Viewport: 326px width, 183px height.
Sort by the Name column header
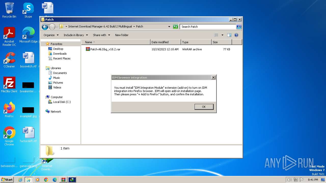[x=116, y=42]
